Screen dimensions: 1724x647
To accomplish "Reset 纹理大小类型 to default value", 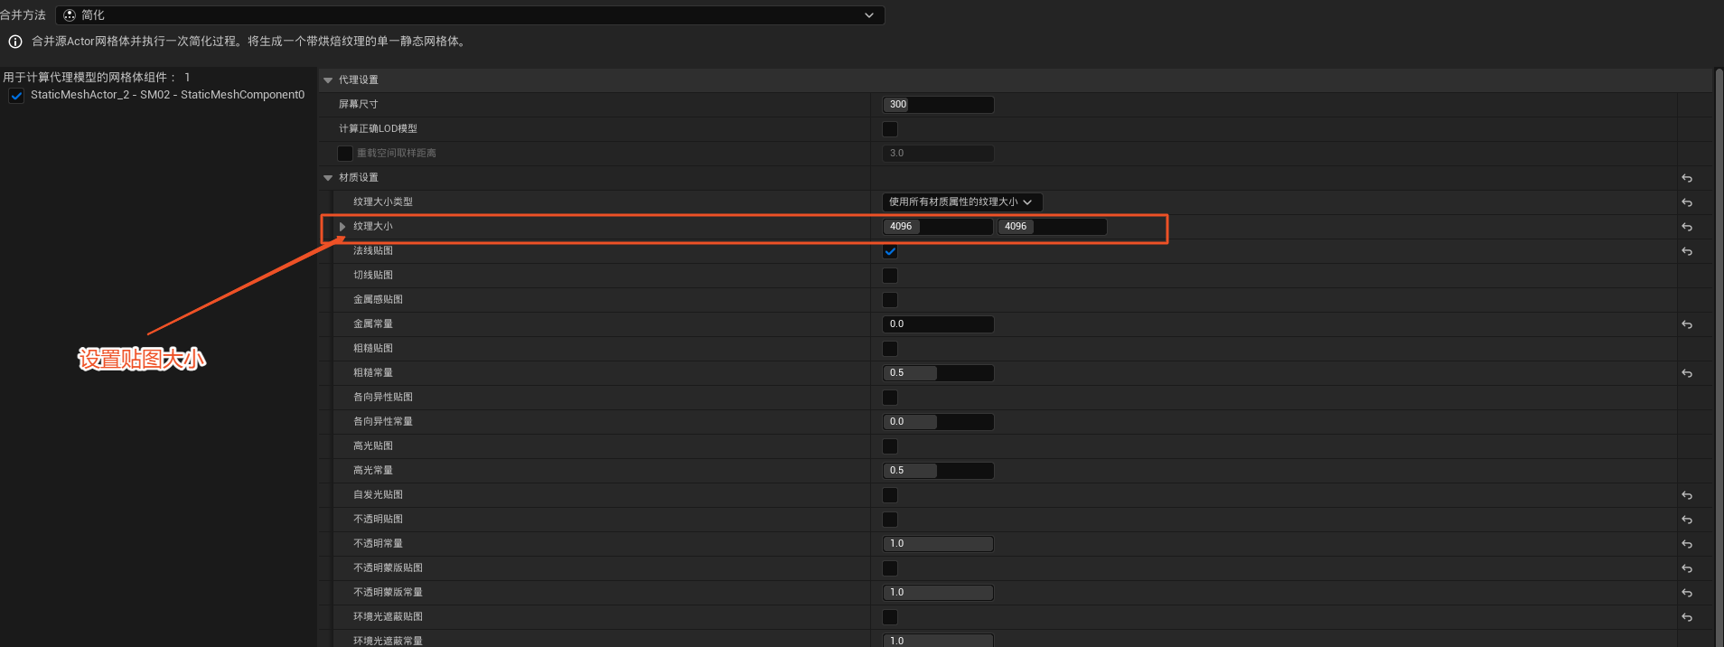I will pos(1687,202).
